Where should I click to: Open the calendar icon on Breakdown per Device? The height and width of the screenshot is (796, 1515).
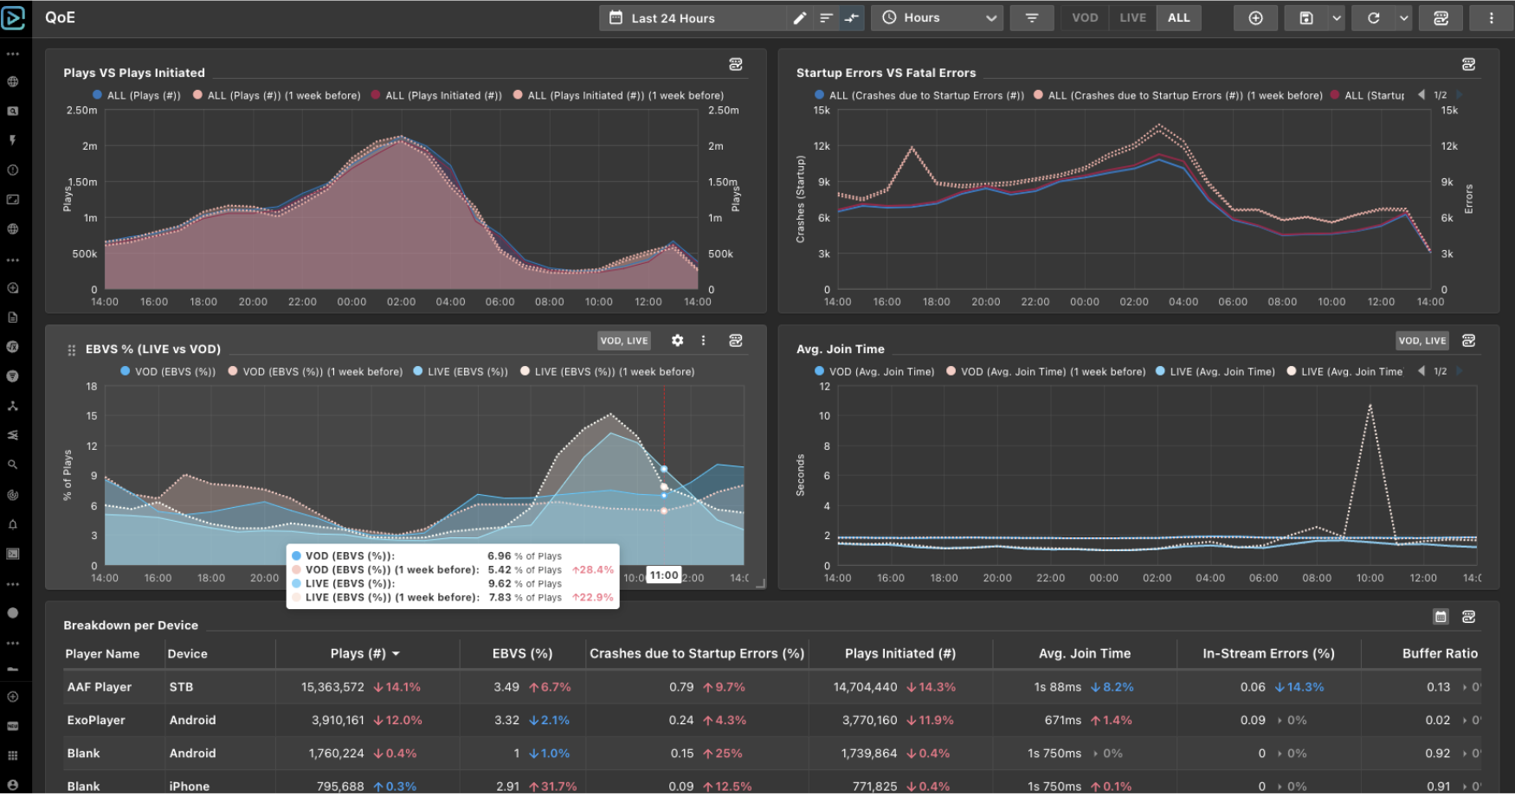tap(1441, 616)
